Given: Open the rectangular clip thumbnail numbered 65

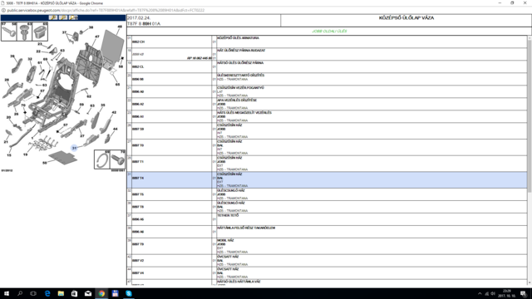Looking at the screenshot, I should (x=40, y=32).
